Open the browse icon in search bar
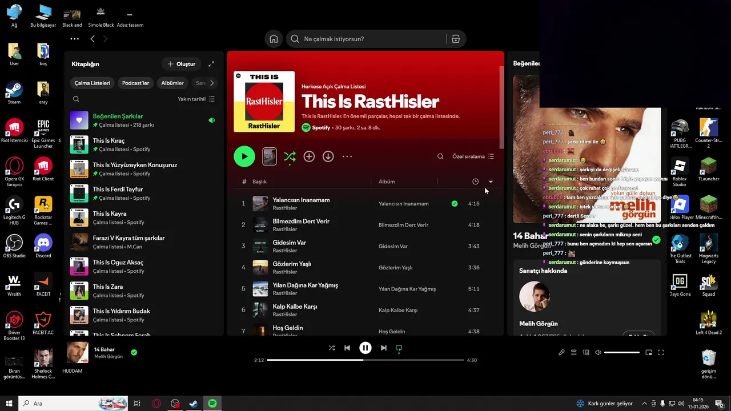 (455, 39)
